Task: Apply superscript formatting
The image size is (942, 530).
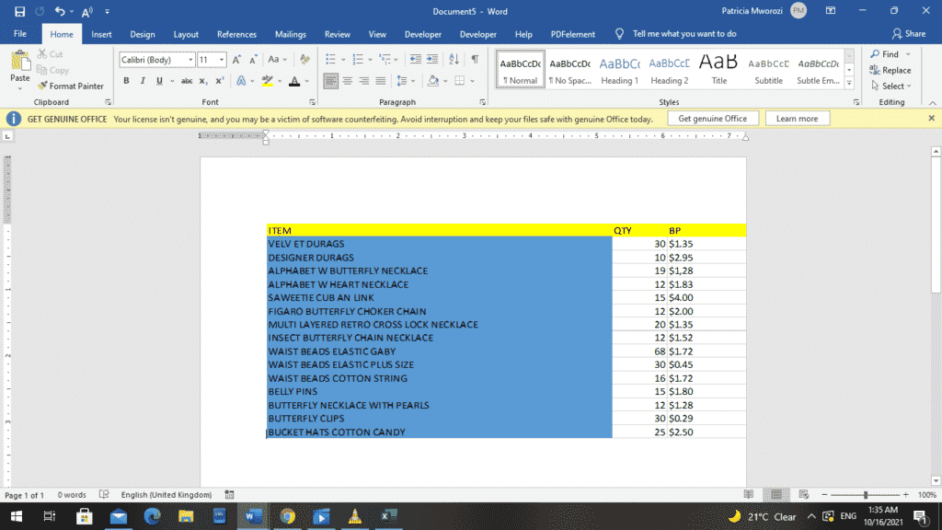Action: click(219, 80)
